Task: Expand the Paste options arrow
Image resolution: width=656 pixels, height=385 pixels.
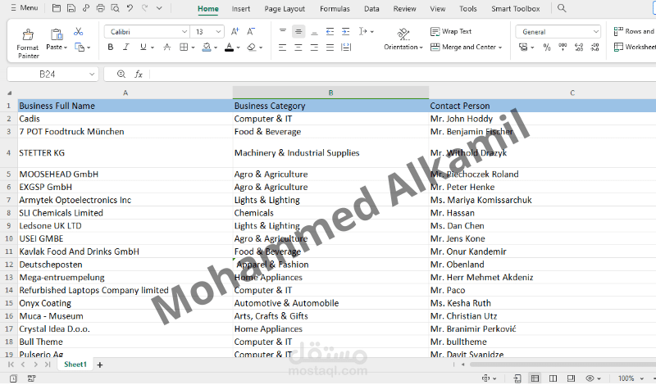Action: 66,48
